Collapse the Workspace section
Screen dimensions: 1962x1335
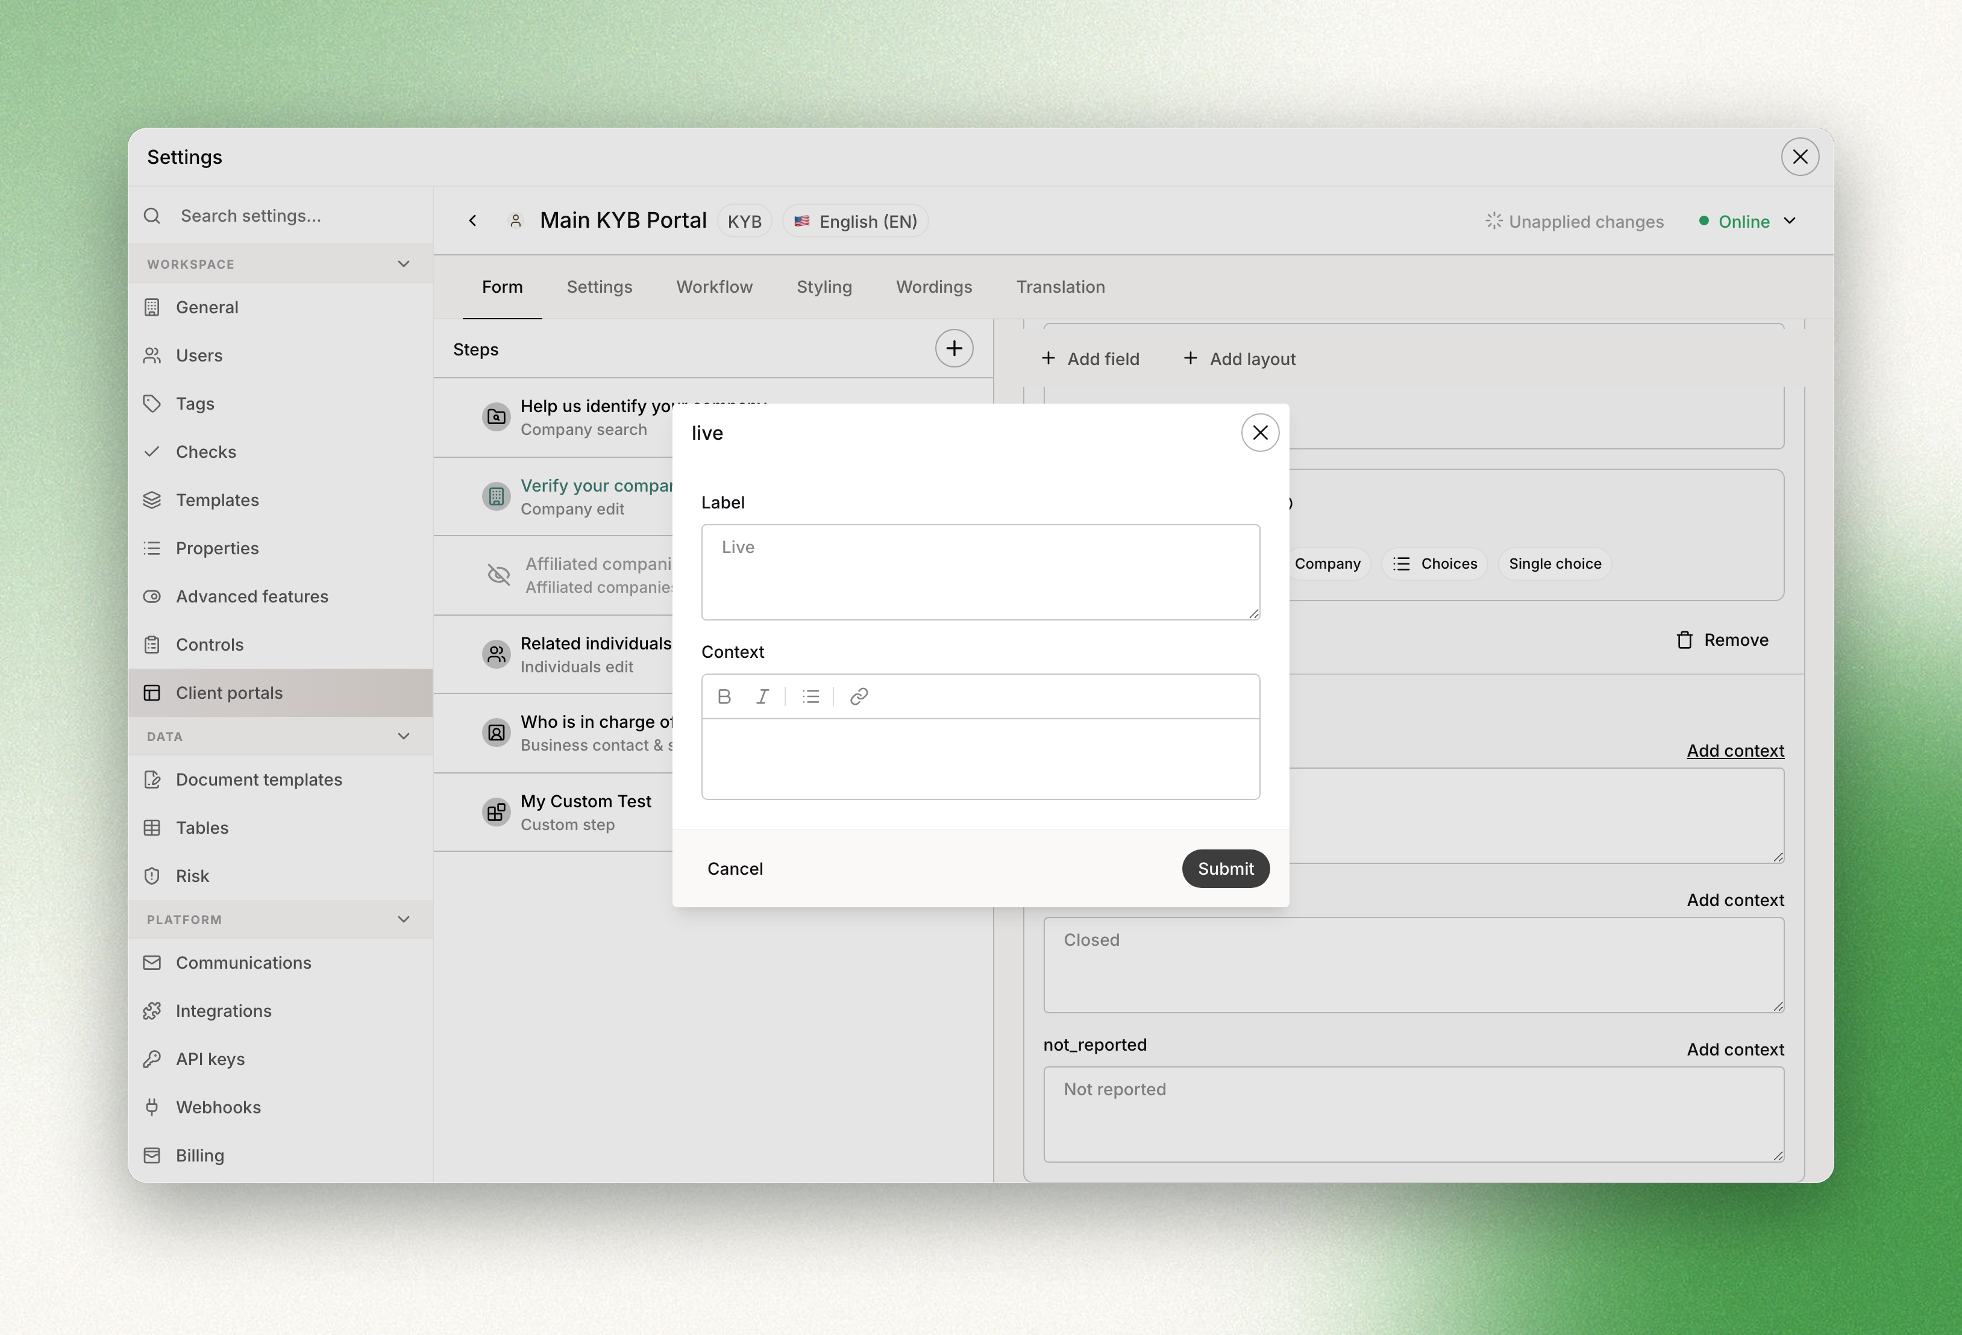(404, 264)
